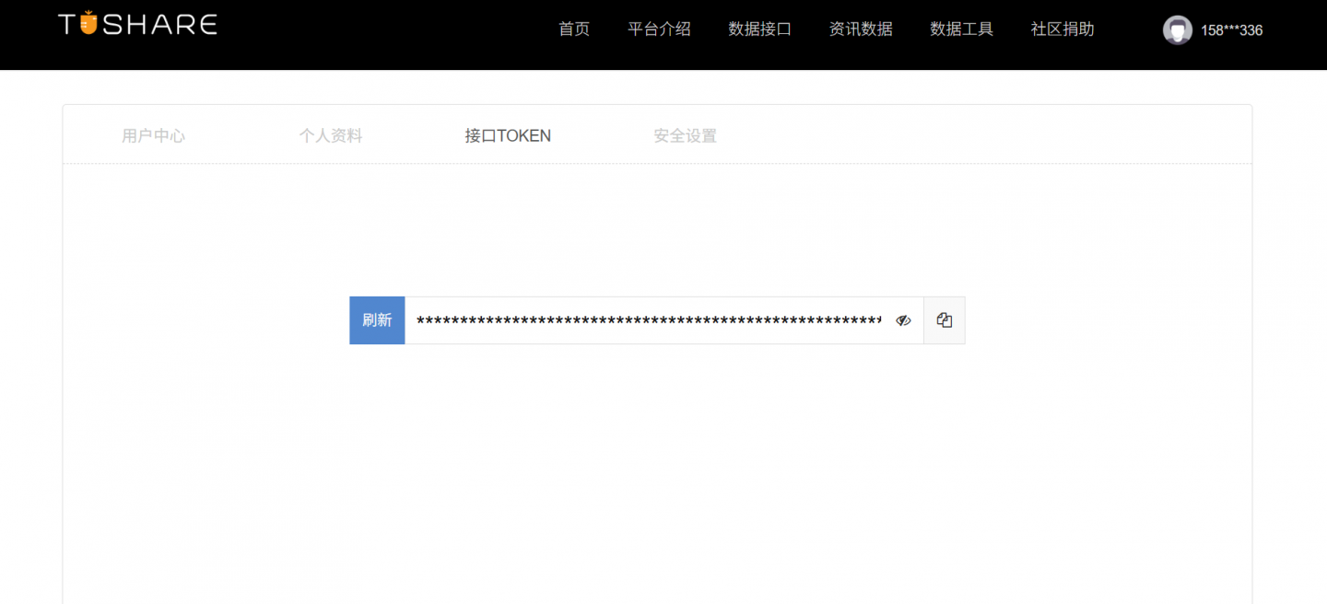1327x604 pixels.
Task: Copy the API token using the duplicate icon
Action: click(x=944, y=319)
